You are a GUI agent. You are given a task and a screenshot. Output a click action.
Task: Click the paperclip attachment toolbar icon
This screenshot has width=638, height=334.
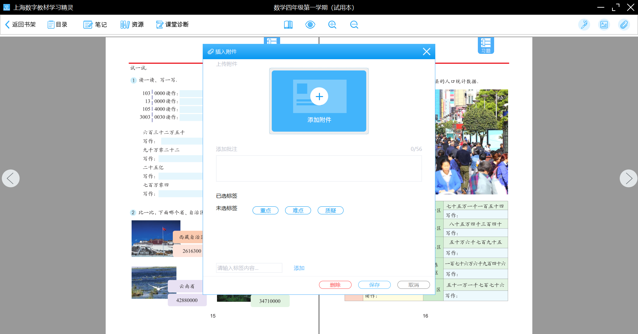click(624, 25)
